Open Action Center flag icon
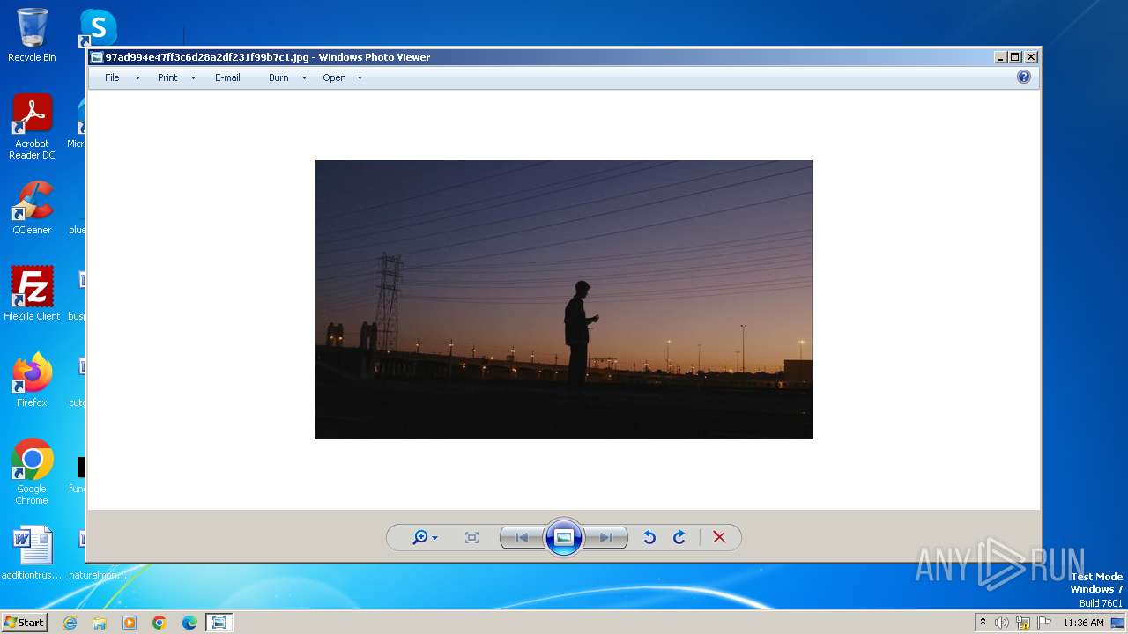This screenshot has height=634, width=1128. (1044, 623)
